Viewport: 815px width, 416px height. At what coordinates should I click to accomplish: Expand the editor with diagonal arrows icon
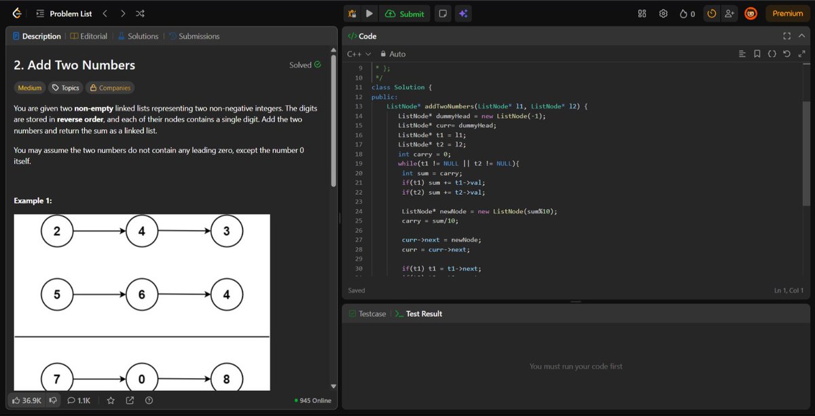point(801,54)
